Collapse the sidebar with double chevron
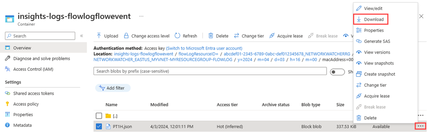This screenshot has width=432, height=140. point(81,36)
